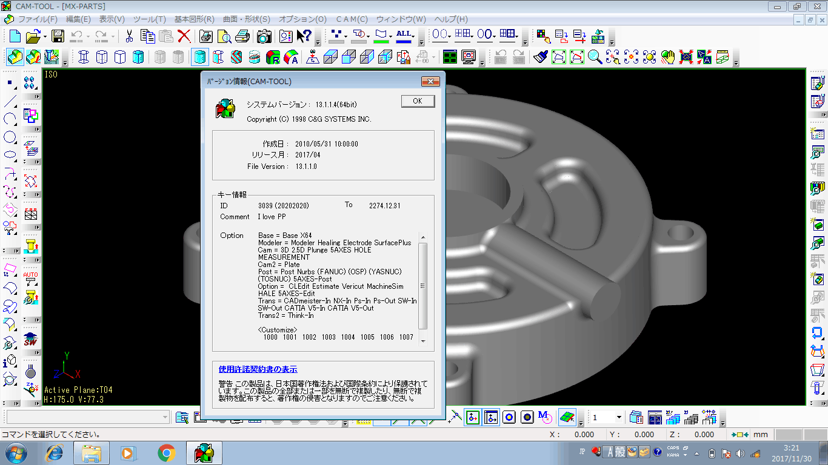Click the Copy documents icon
Image resolution: width=828 pixels, height=465 pixels.
[x=147, y=36]
